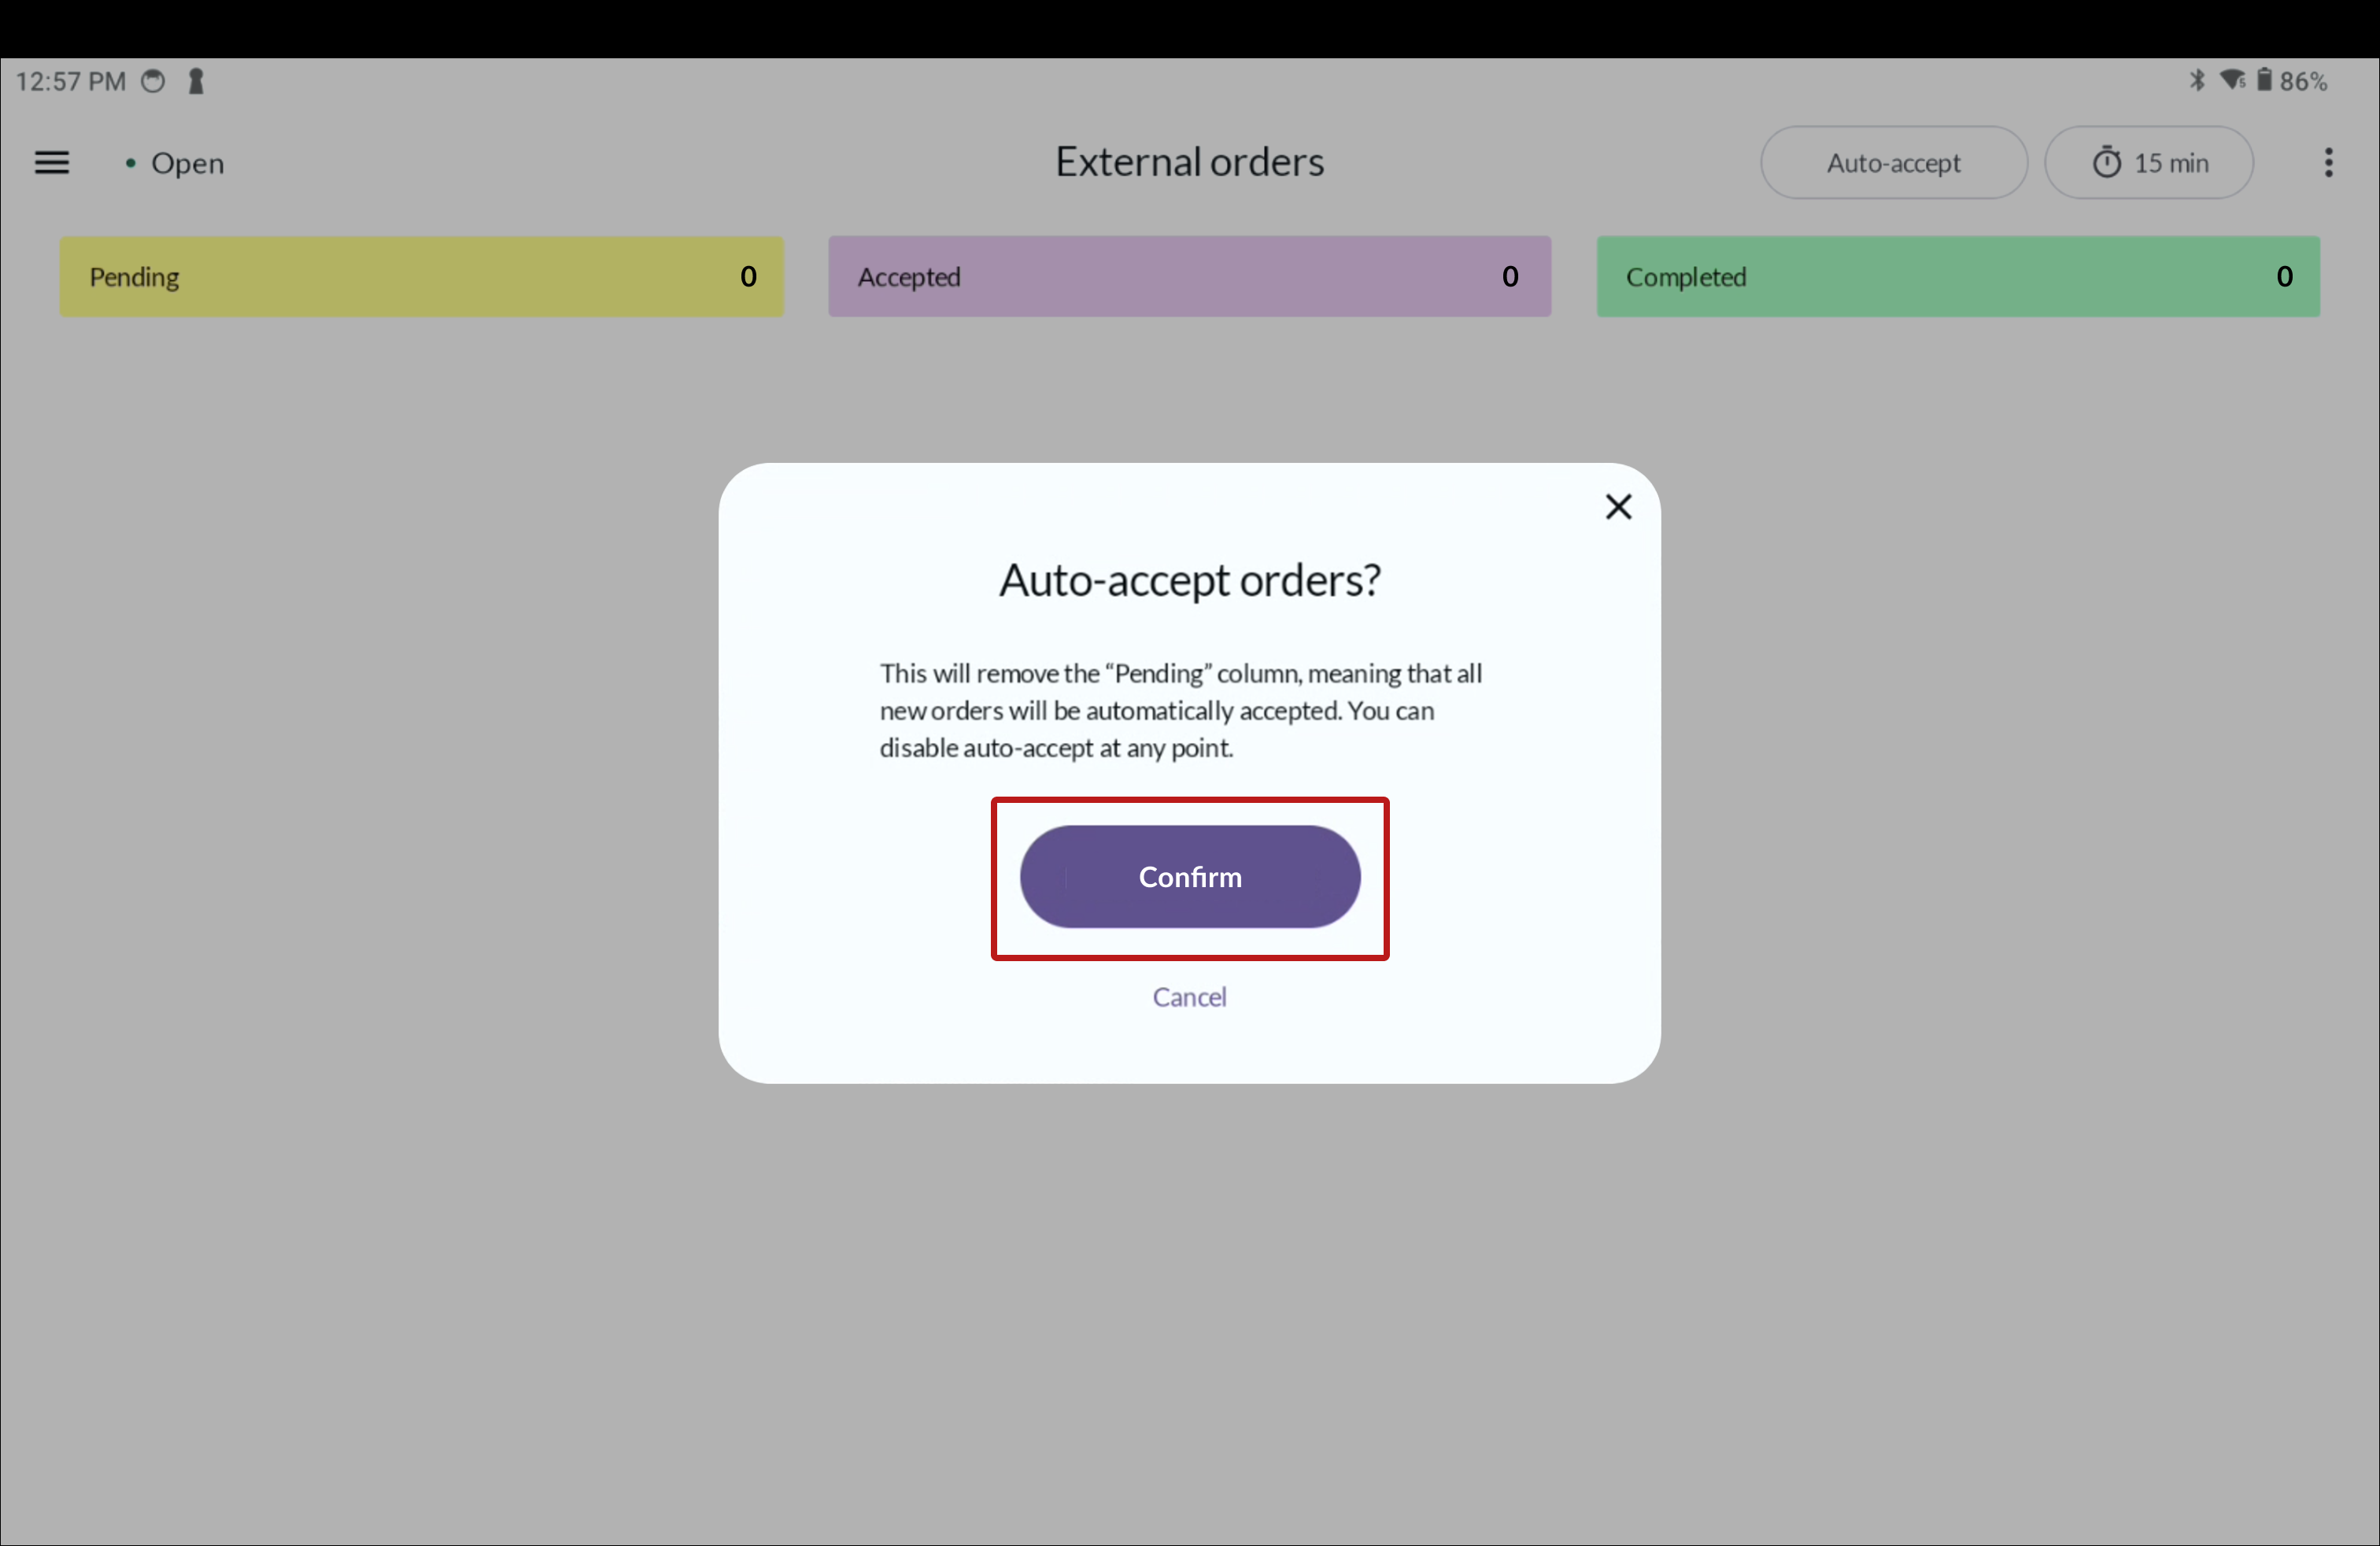Cancel the auto-accept dialog
This screenshot has width=2380, height=1546.
(x=1189, y=997)
